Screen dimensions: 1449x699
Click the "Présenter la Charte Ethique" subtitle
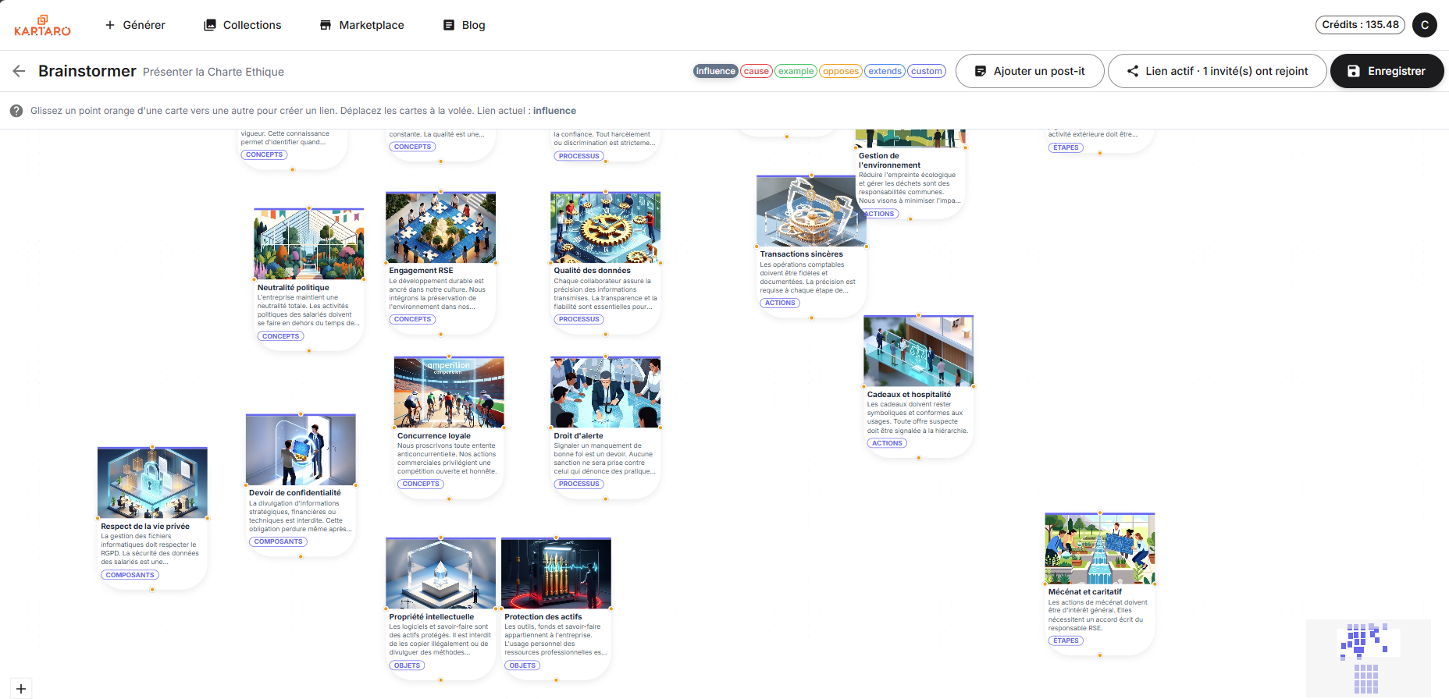coord(213,72)
